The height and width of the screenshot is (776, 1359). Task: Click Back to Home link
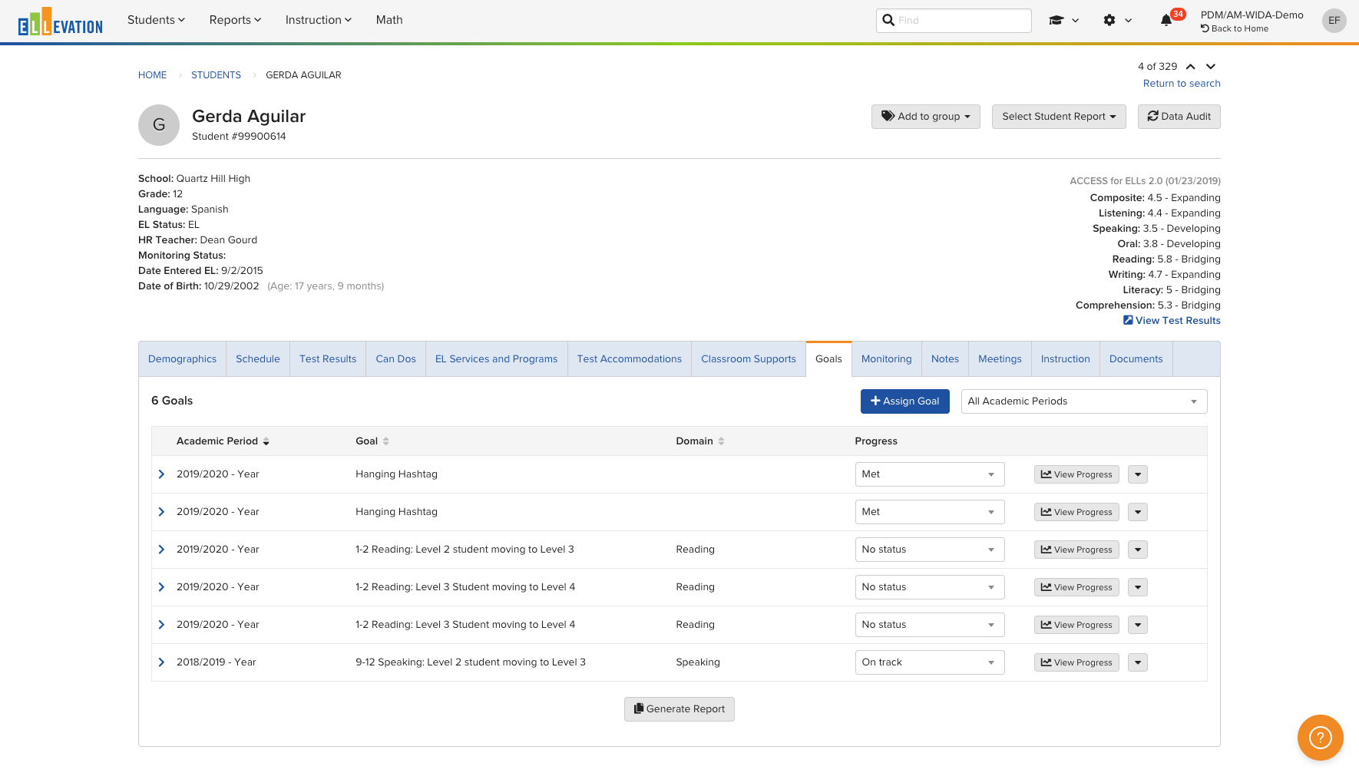[x=1235, y=28]
